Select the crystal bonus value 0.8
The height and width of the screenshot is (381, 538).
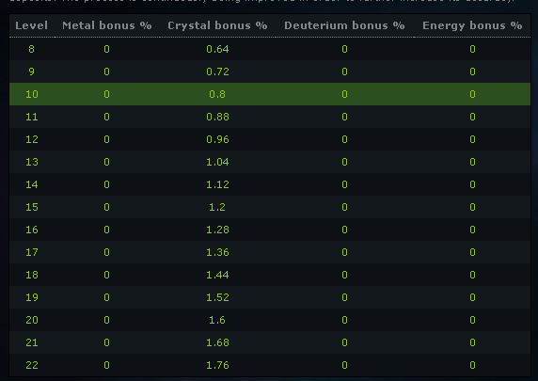point(217,94)
